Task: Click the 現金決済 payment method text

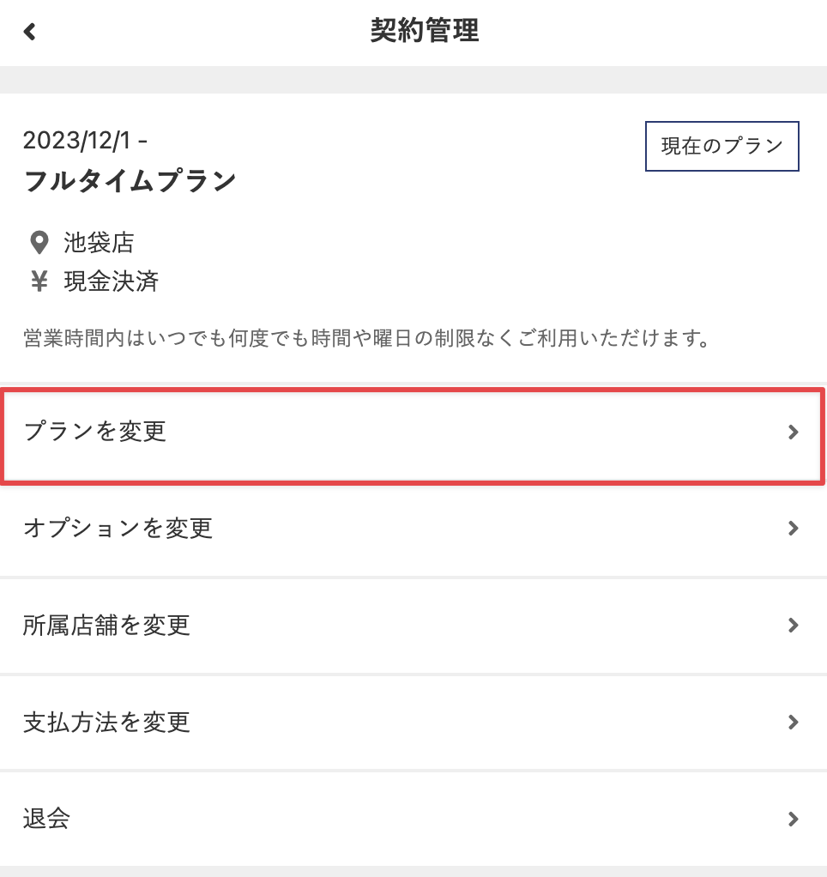Action: [111, 281]
